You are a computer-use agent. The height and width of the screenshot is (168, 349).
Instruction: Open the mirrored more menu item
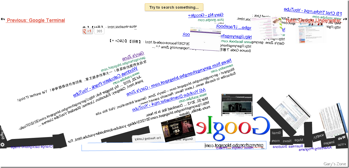tap(276, 141)
